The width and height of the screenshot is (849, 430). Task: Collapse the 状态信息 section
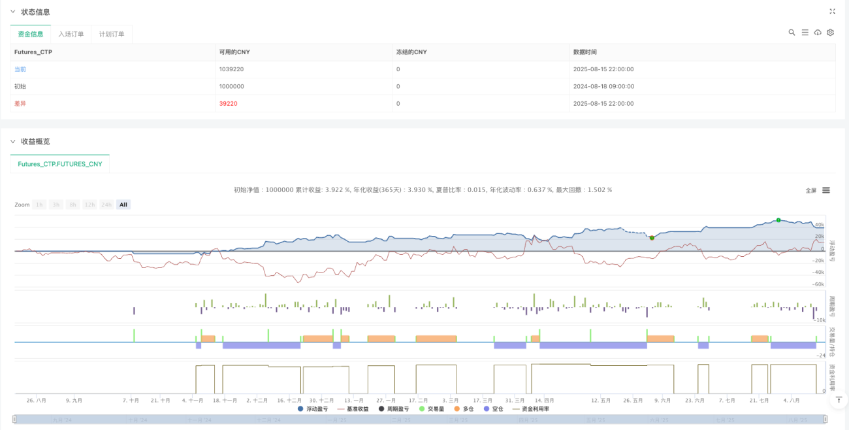[13, 12]
